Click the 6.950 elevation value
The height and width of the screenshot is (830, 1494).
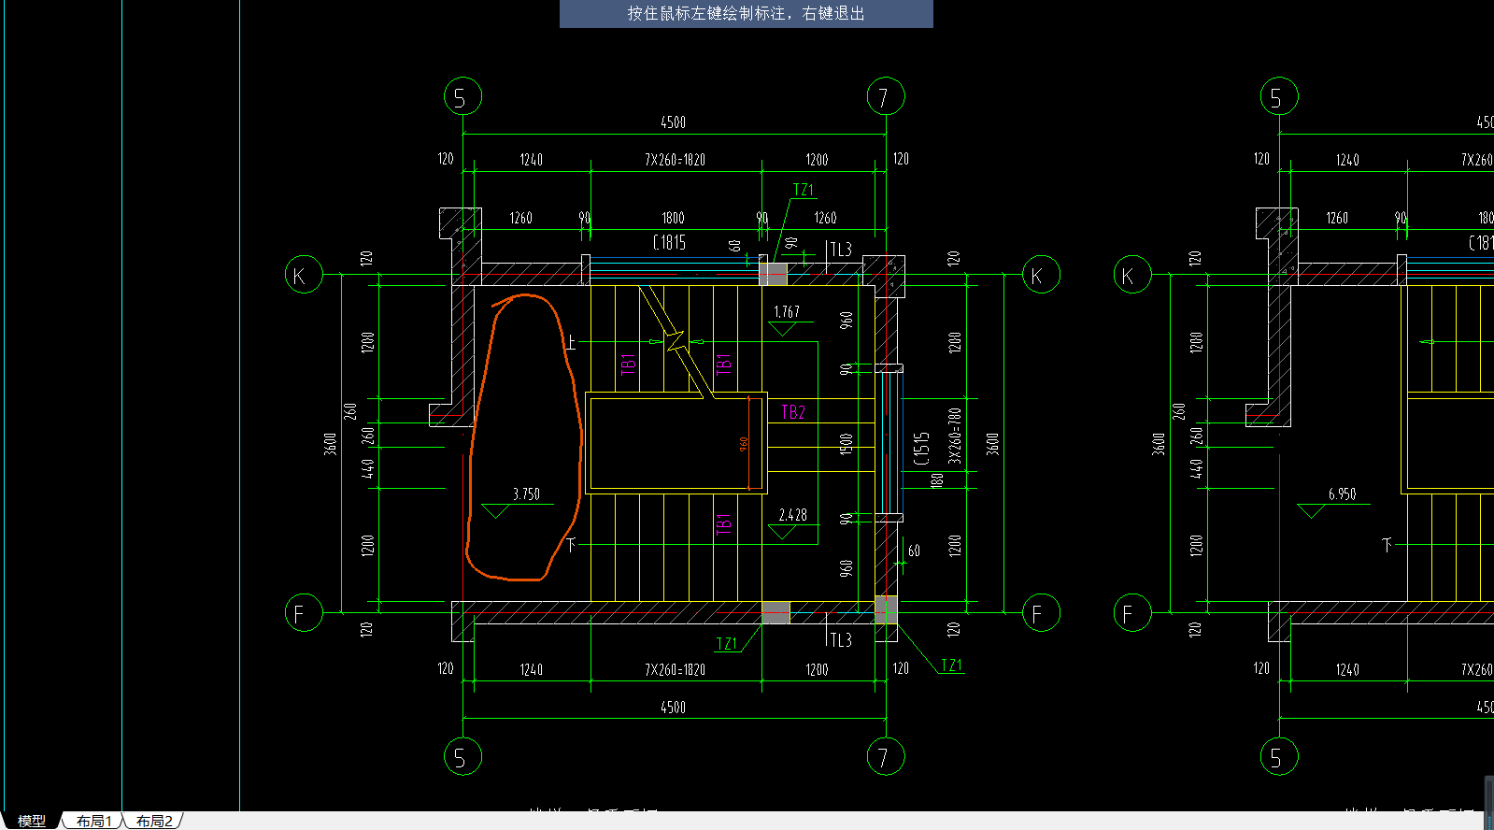(1342, 494)
